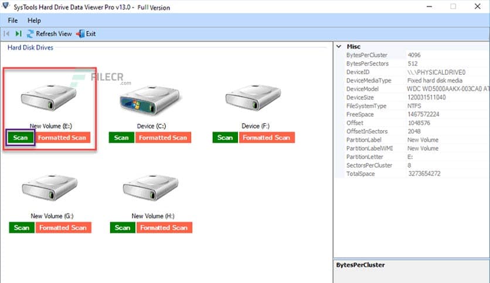The image size is (490, 283).
Task: Select the New Volume (H:) drive icon
Action: point(151,187)
